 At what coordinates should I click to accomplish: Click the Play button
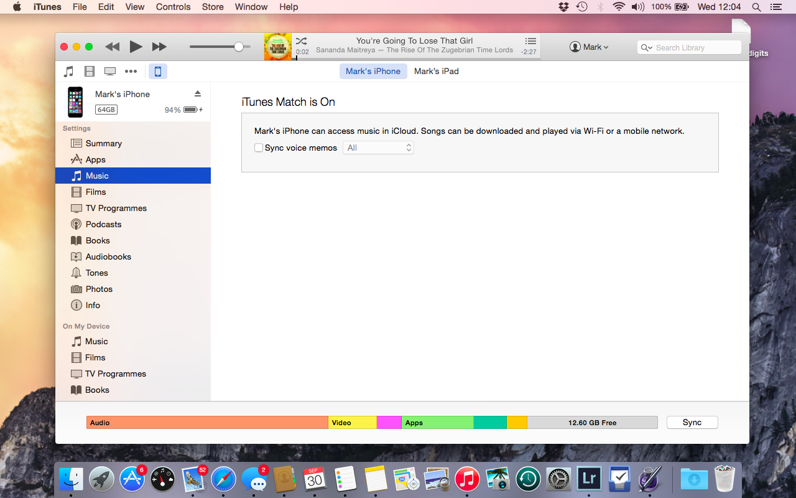(x=136, y=47)
